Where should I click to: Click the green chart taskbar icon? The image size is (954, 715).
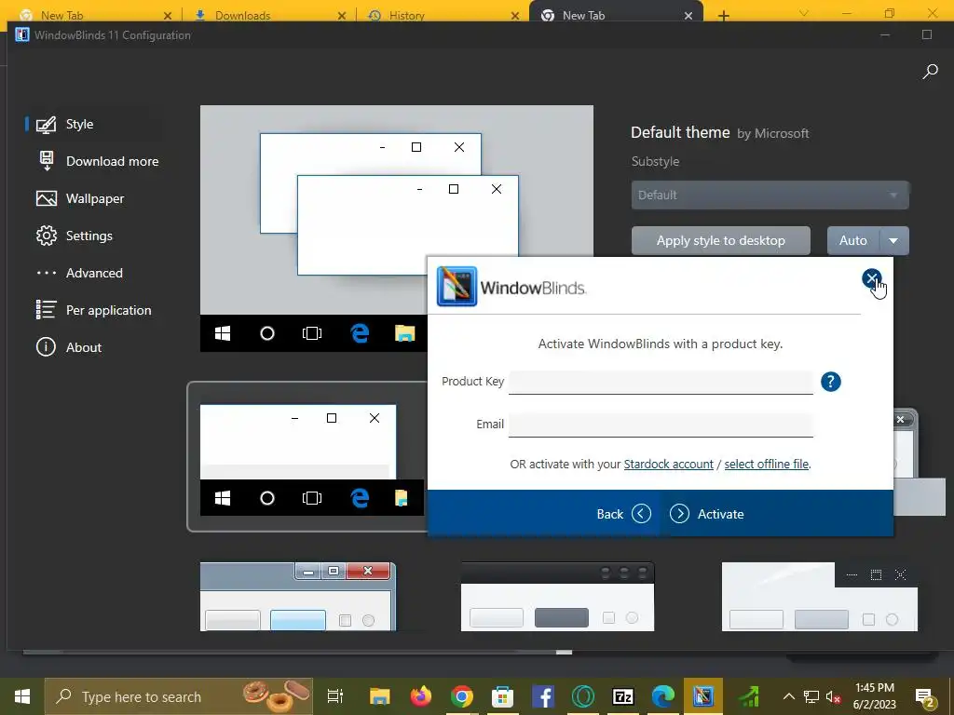click(x=749, y=696)
